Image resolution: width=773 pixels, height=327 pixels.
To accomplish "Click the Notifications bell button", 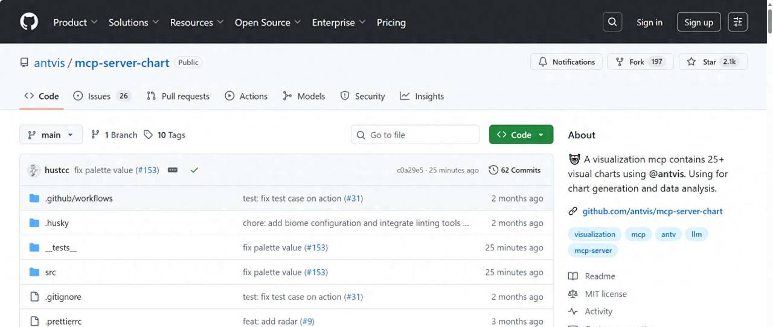I will pos(566,62).
